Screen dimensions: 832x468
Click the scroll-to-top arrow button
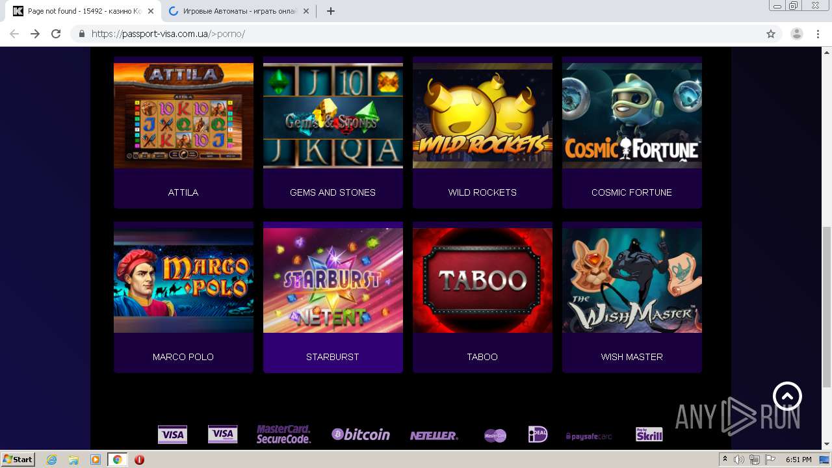point(787,396)
